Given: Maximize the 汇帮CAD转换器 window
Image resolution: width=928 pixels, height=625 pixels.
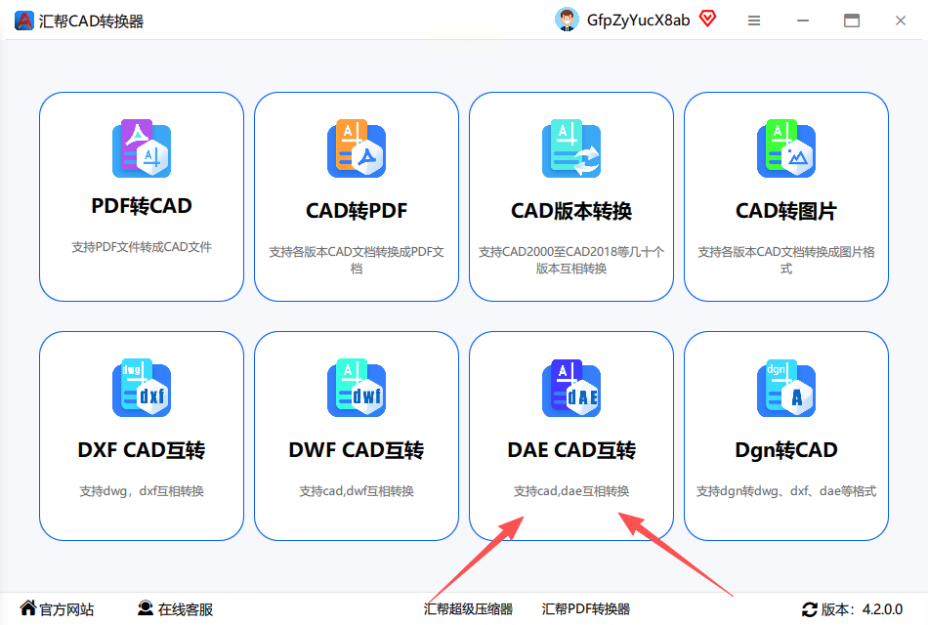Looking at the screenshot, I should (x=852, y=21).
